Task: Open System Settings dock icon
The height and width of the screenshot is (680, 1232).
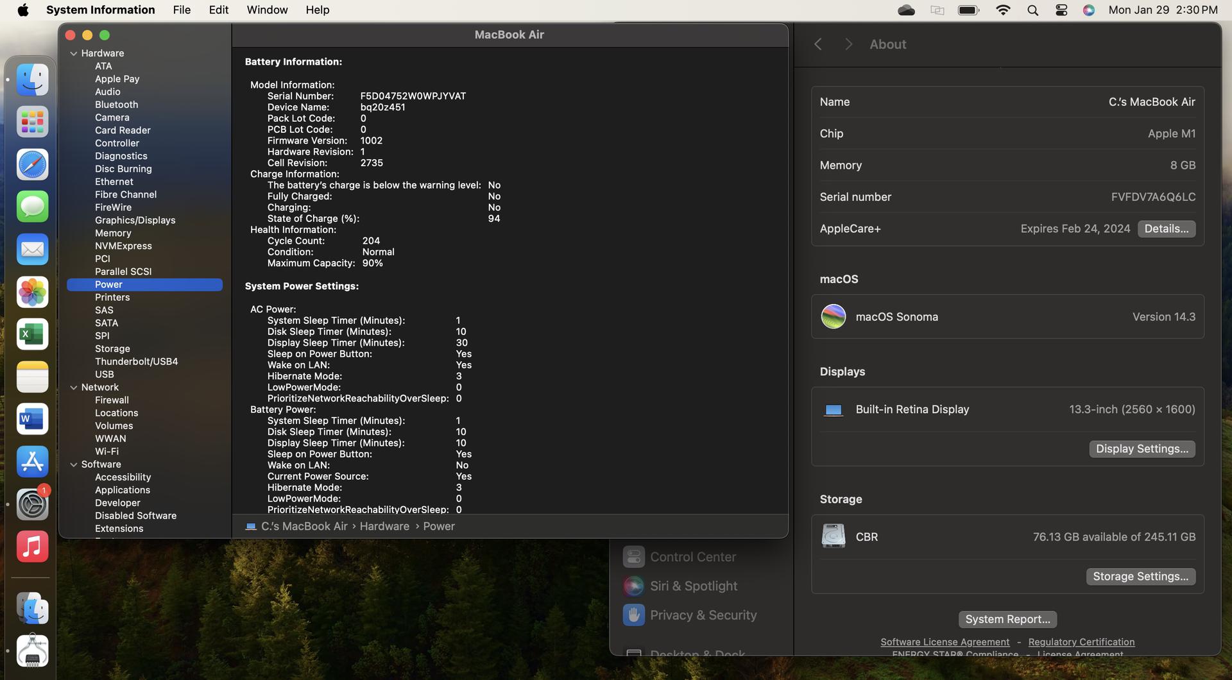Action: pos(32,504)
